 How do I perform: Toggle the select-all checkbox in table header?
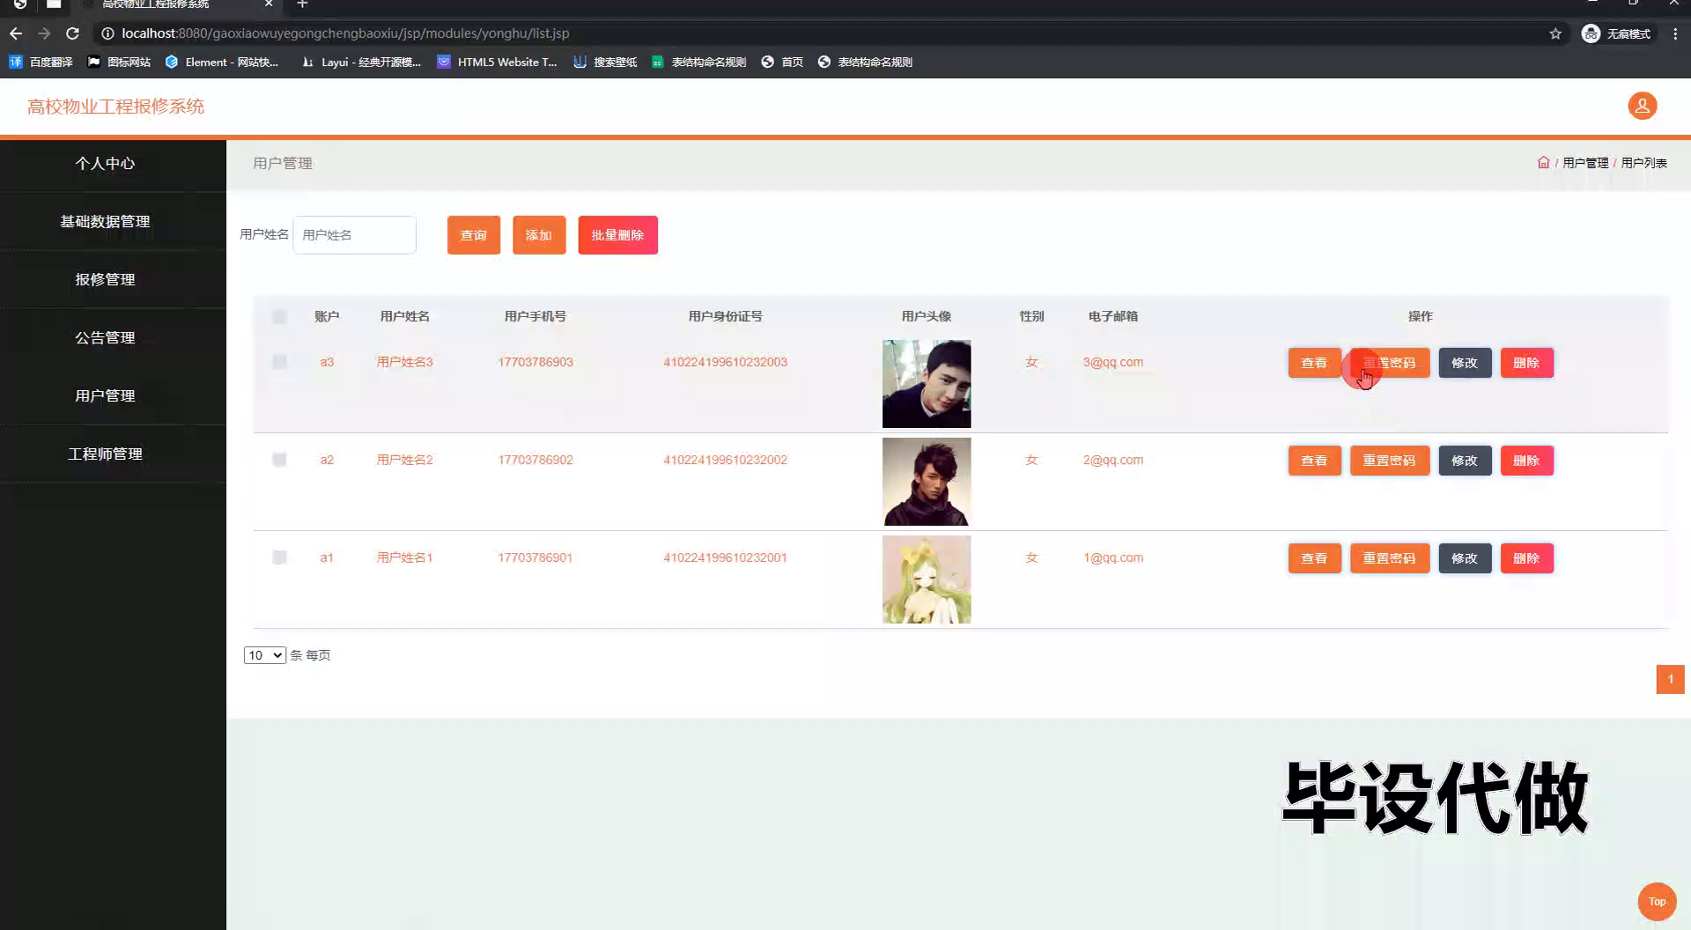coord(279,316)
